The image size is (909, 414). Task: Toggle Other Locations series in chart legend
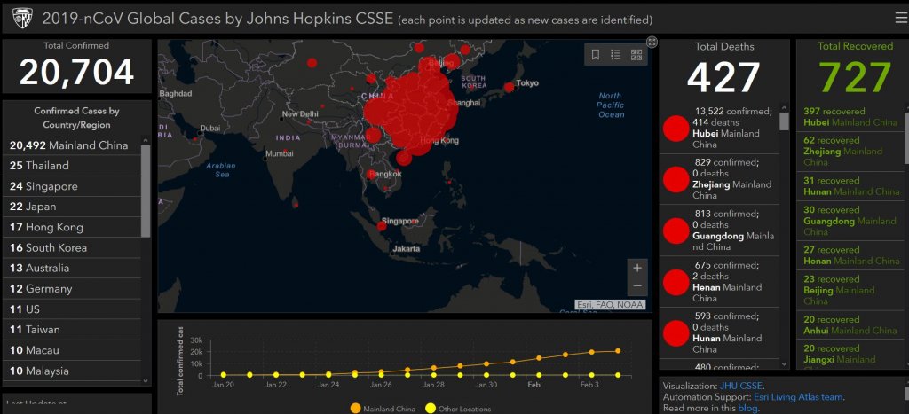pyautogui.click(x=455, y=409)
